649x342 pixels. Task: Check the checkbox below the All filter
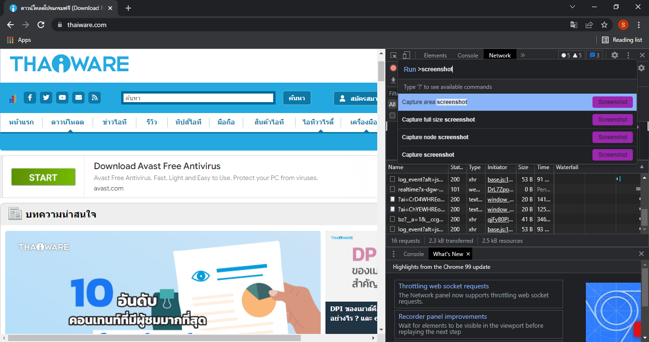click(x=392, y=115)
